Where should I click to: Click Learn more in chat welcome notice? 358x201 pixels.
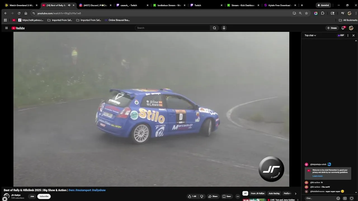[x=317, y=176]
